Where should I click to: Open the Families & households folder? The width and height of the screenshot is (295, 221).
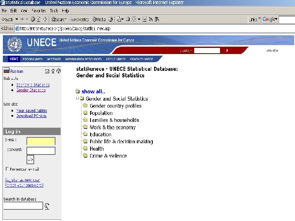tap(114, 120)
